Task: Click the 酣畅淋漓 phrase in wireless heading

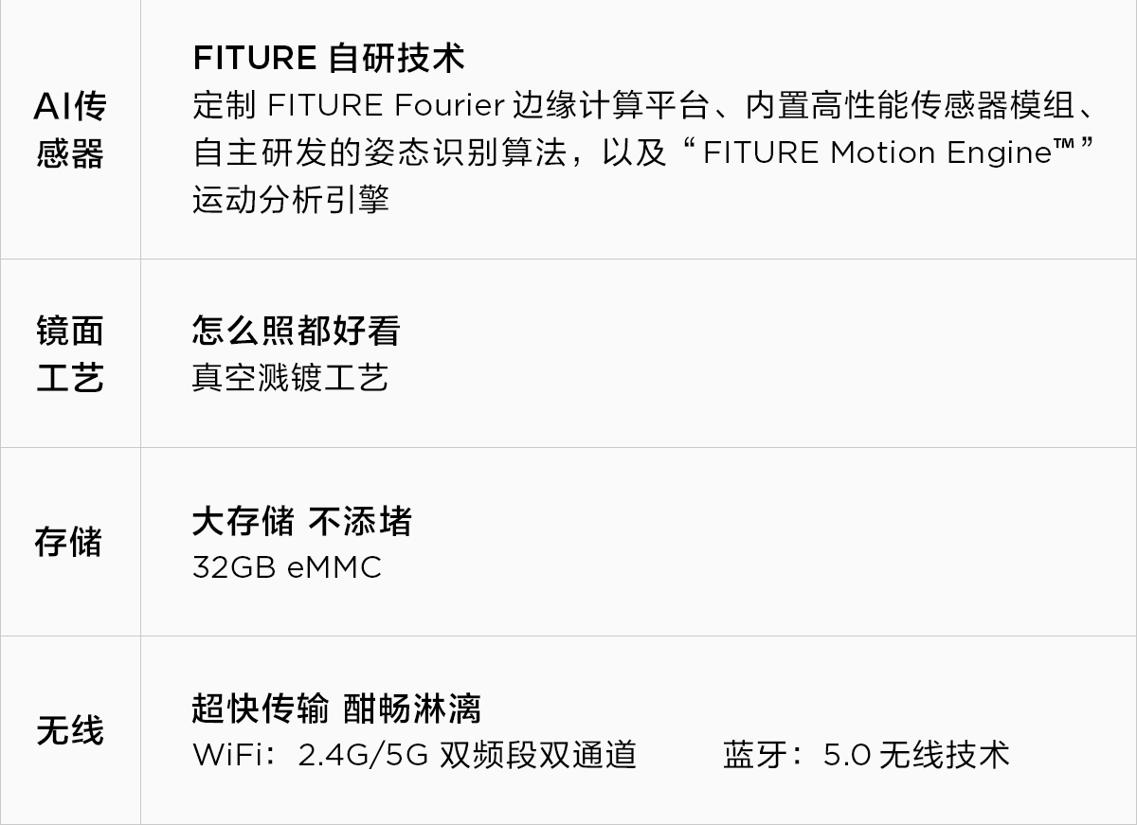Action: [412, 708]
